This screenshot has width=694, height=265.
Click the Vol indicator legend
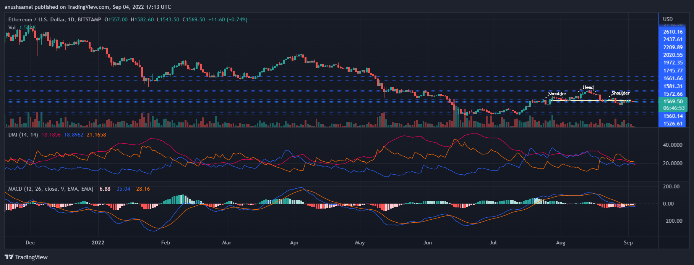[12, 27]
